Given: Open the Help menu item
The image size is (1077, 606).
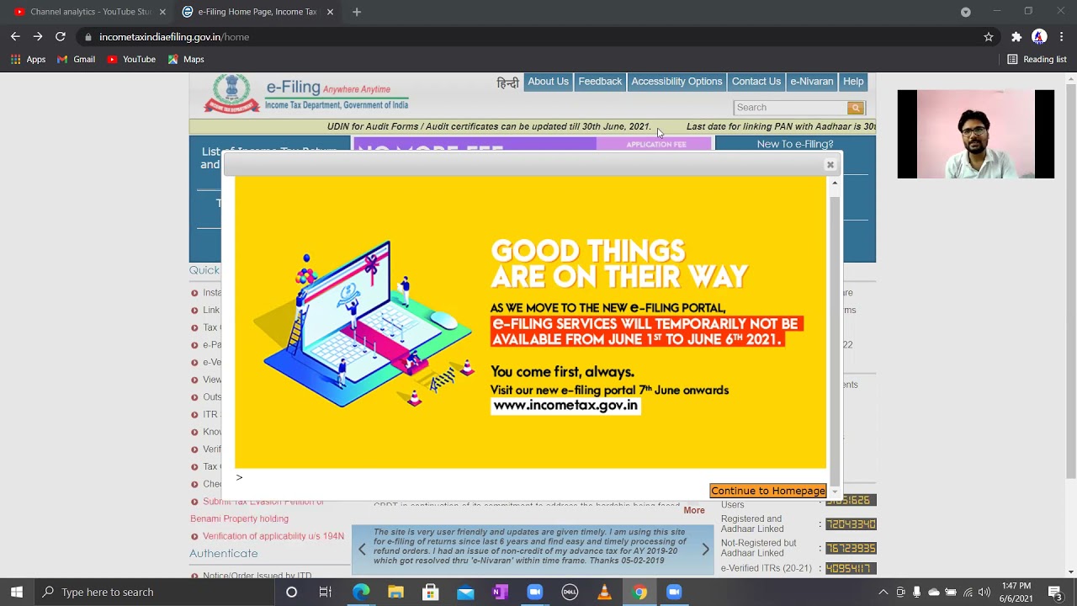Looking at the screenshot, I should point(853,82).
